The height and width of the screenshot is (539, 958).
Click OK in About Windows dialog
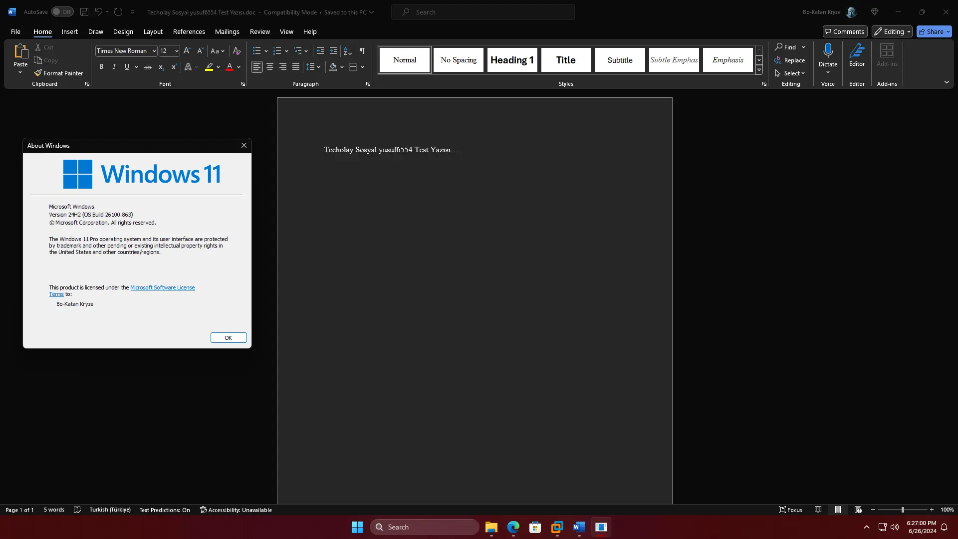click(229, 338)
